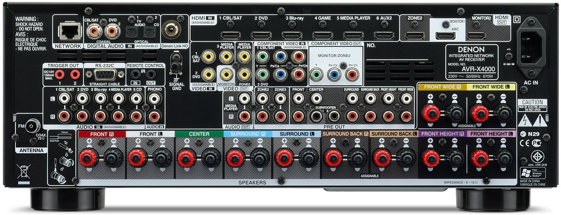Click TRIGGER OUT jack 2

tap(75, 75)
